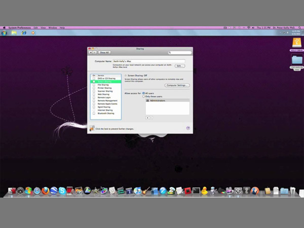Open the blue folder on the desktop
Viewport: 304px width, 228px height.
tap(297, 60)
